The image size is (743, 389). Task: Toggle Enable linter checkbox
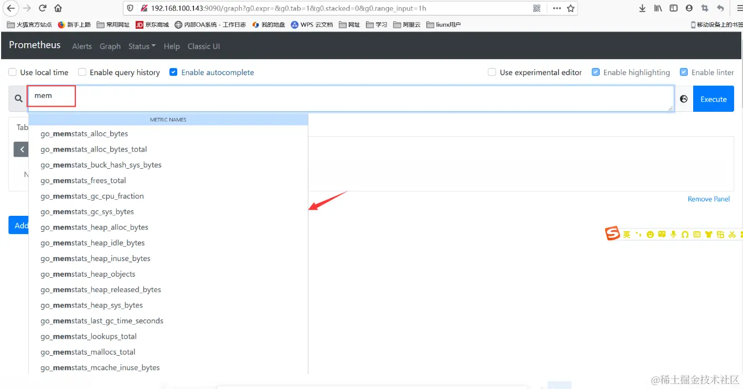[x=684, y=72]
